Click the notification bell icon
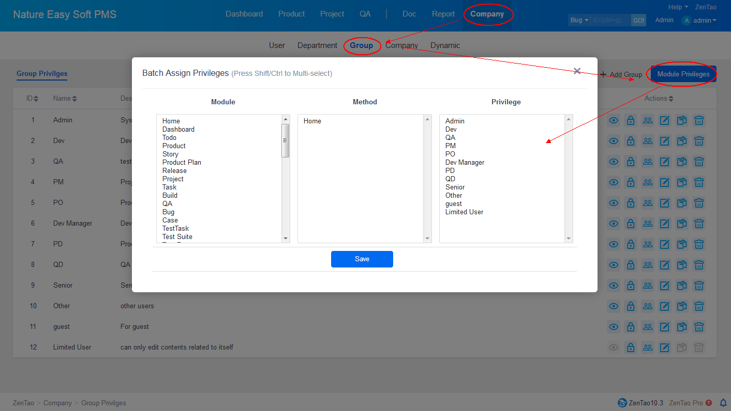Screen dimensions: 731x411 coord(723,403)
